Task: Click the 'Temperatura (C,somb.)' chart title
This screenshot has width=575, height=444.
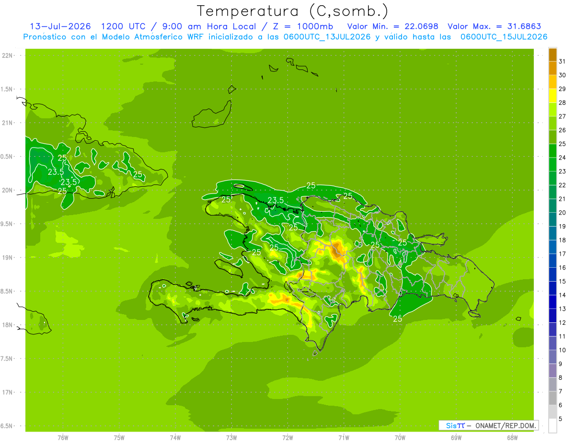Action: [292, 11]
